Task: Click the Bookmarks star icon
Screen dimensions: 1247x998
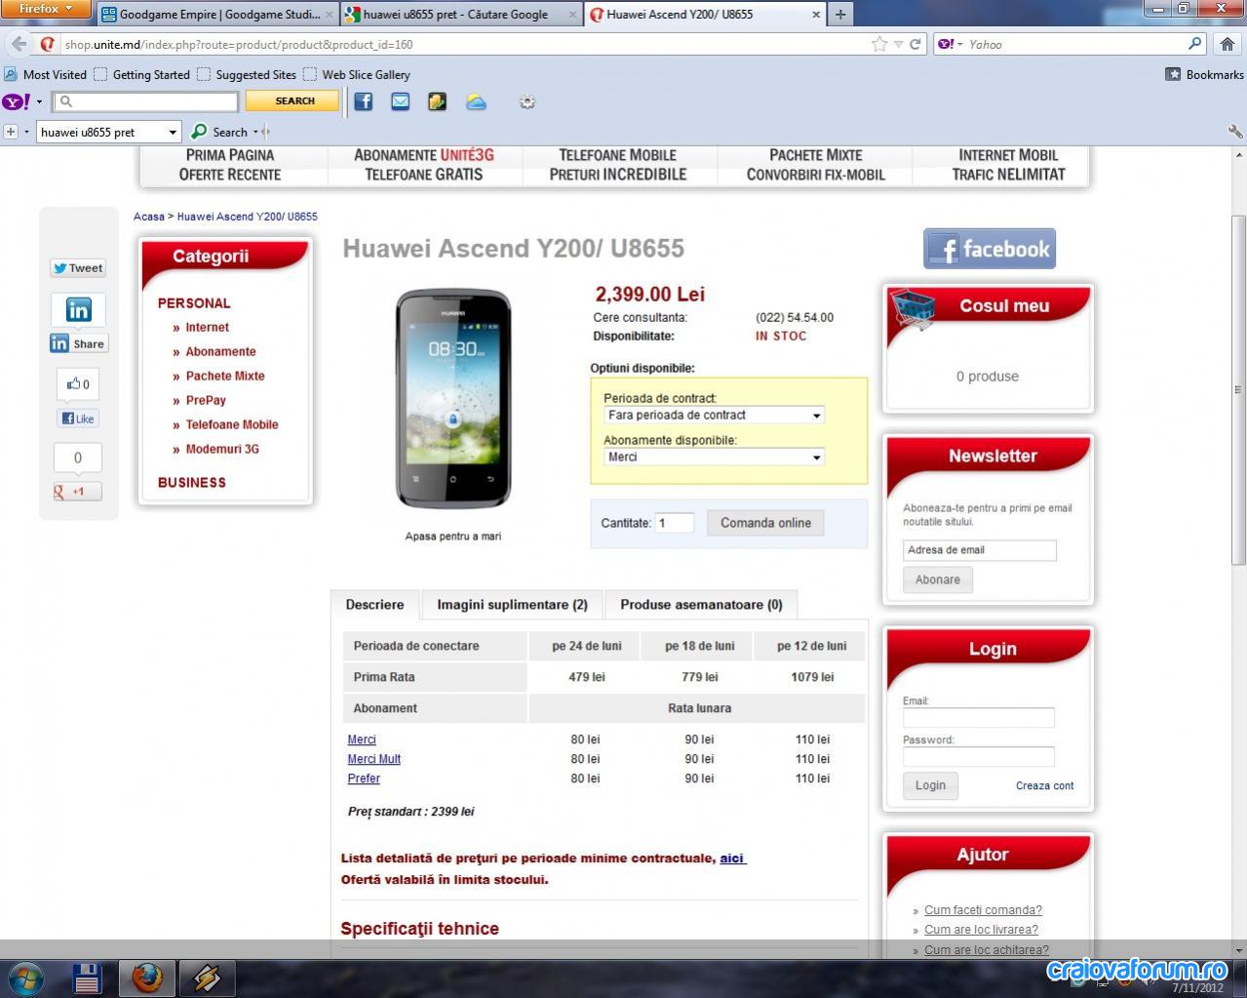Action: pyautogui.click(x=1173, y=74)
